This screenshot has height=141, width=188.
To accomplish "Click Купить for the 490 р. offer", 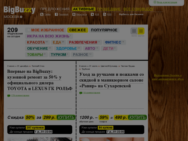I will tap(137, 117).
